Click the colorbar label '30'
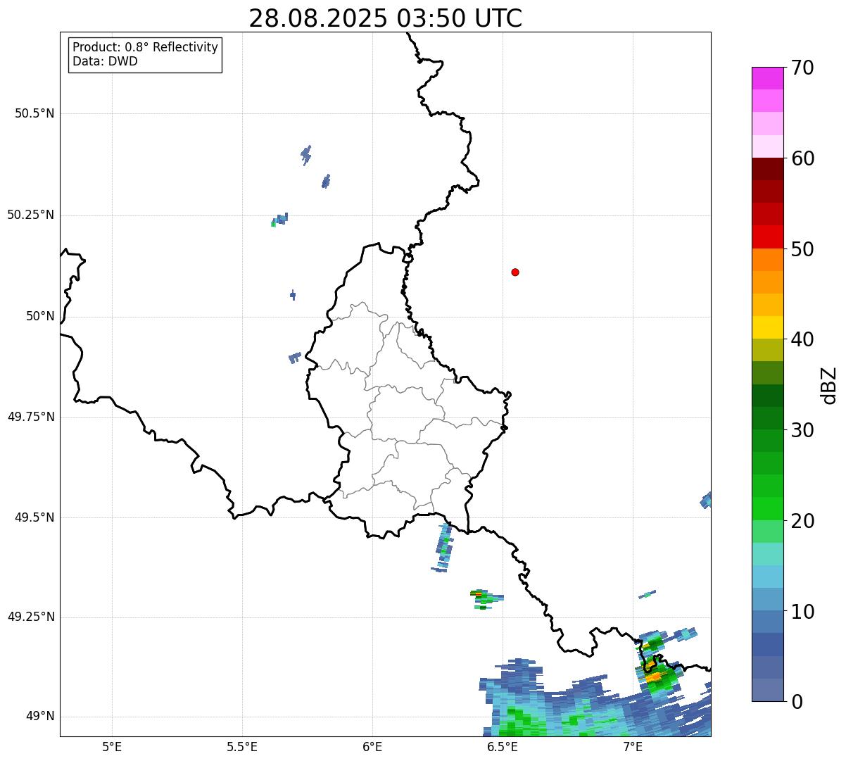This screenshot has width=846, height=761. (x=802, y=430)
